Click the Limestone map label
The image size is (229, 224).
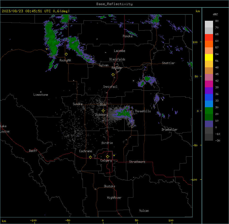(41, 95)
